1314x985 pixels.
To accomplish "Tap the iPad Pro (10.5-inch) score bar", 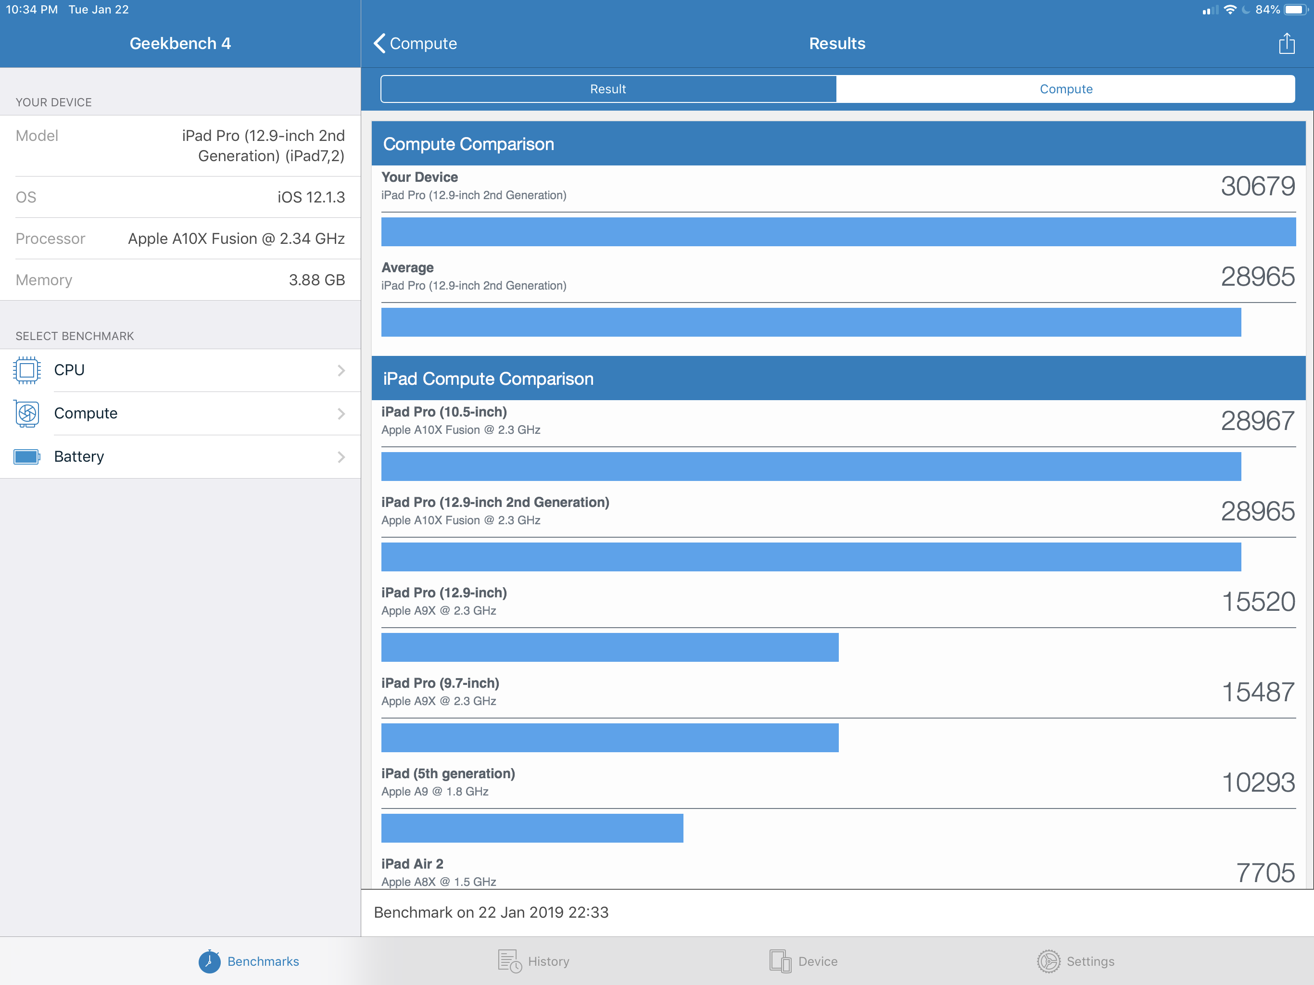I will tap(811, 467).
